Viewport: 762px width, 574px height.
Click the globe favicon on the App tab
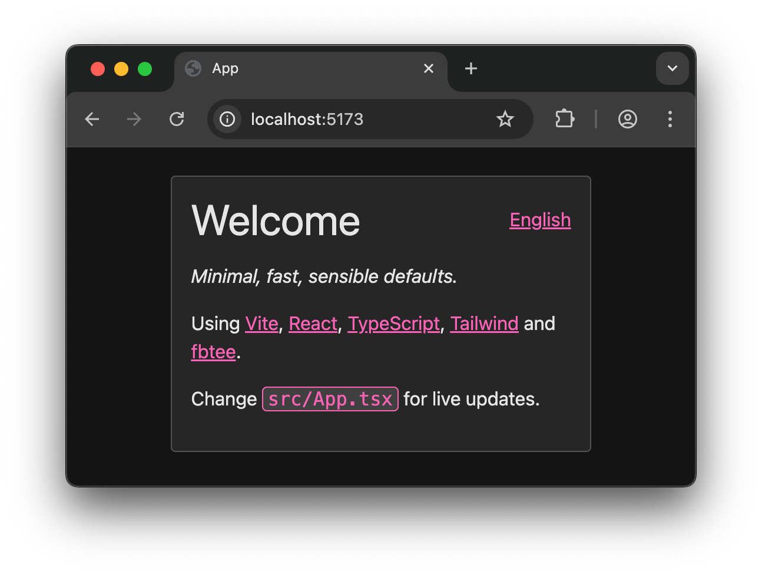coord(193,68)
